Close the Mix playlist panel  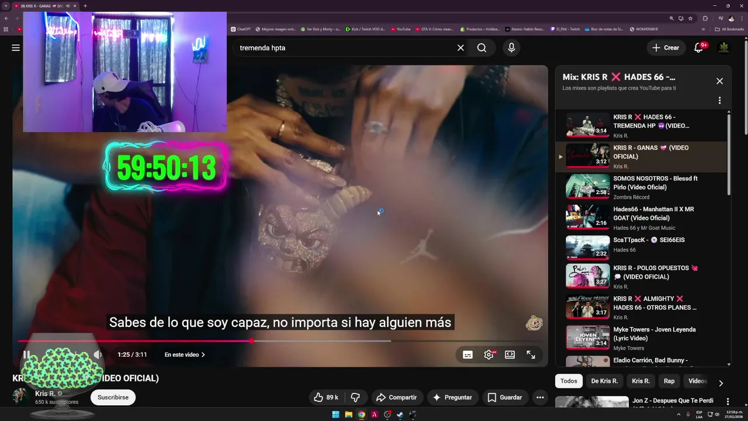click(720, 81)
